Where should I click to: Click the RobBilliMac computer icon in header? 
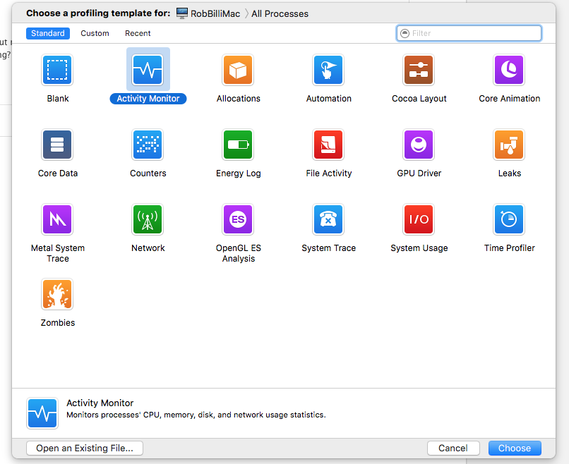coord(182,13)
